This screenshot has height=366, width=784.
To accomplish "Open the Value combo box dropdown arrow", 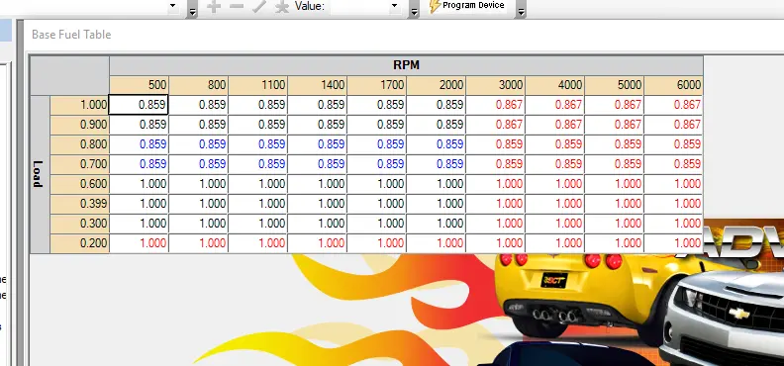I will (x=394, y=6).
